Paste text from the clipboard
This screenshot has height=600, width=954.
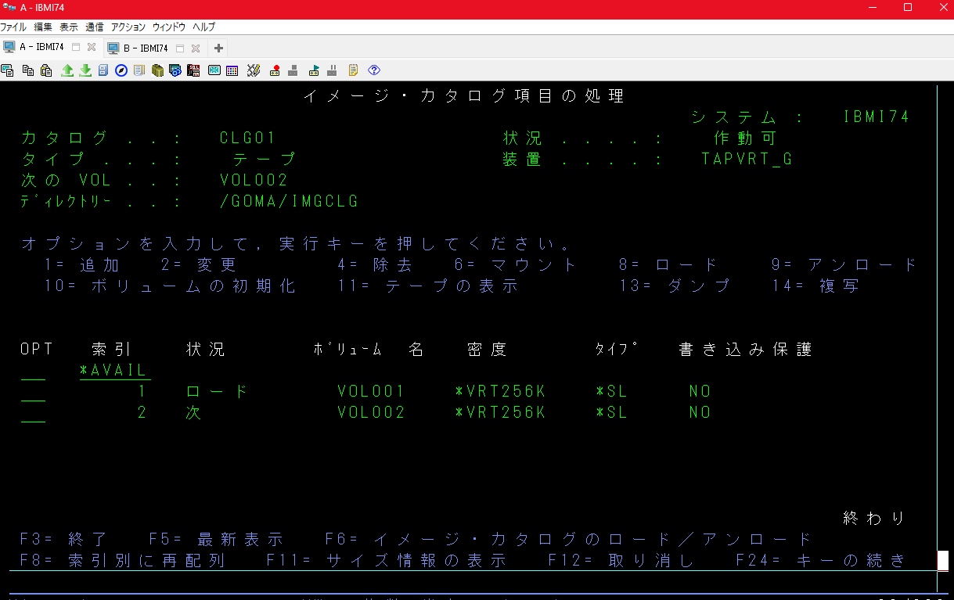click(x=47, y=70)
